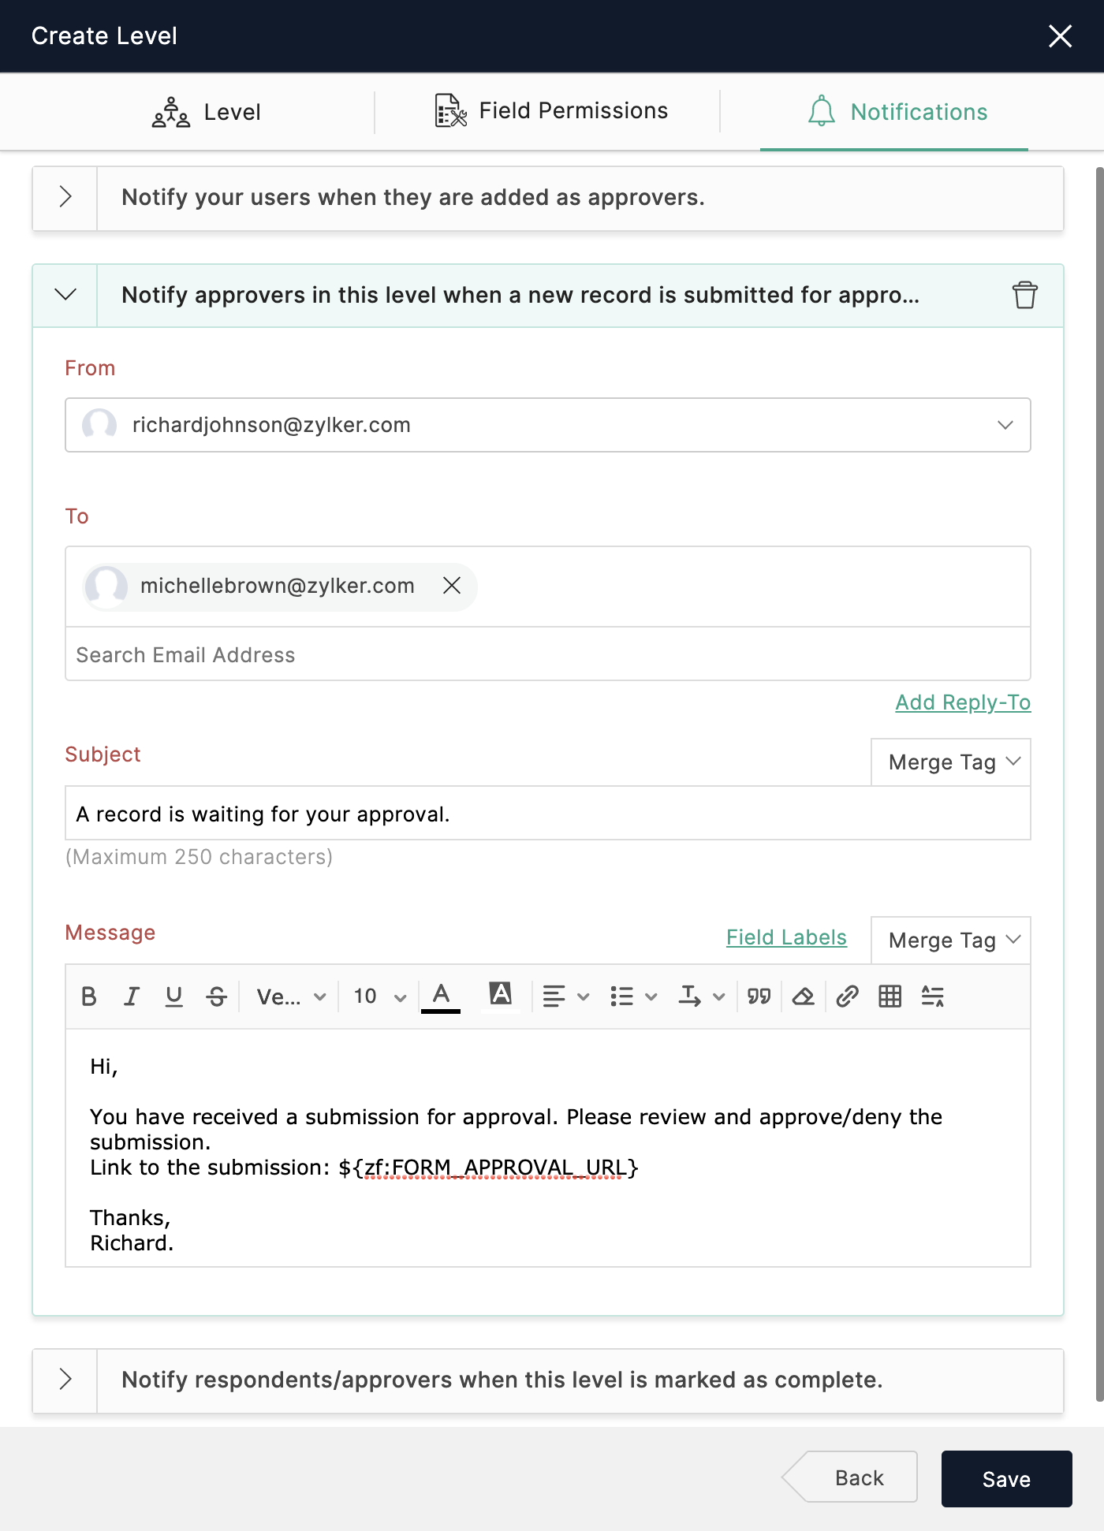Insert a hyperlink into the message

(847, 996)
